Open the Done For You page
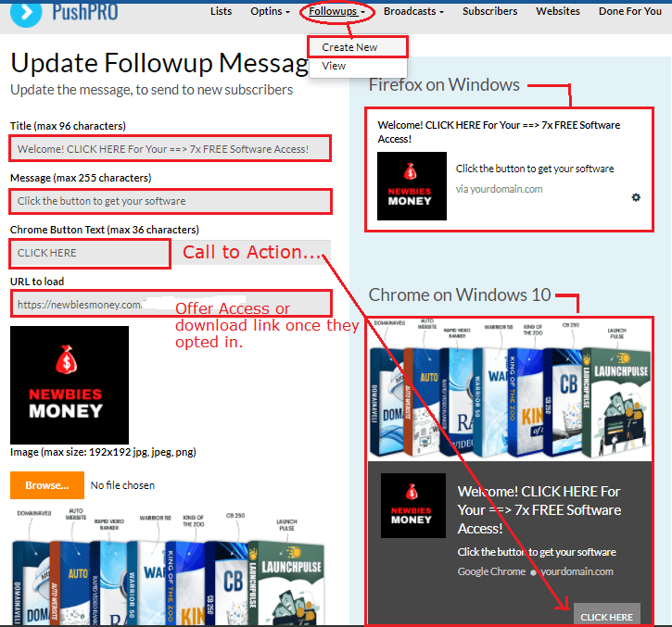The image size is (672, 627). (x=630, y=11)
